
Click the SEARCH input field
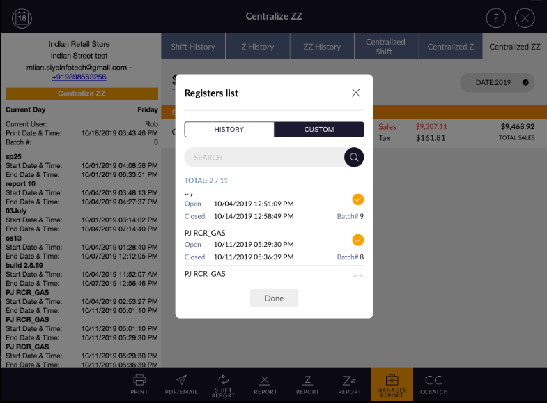(263, 158)
